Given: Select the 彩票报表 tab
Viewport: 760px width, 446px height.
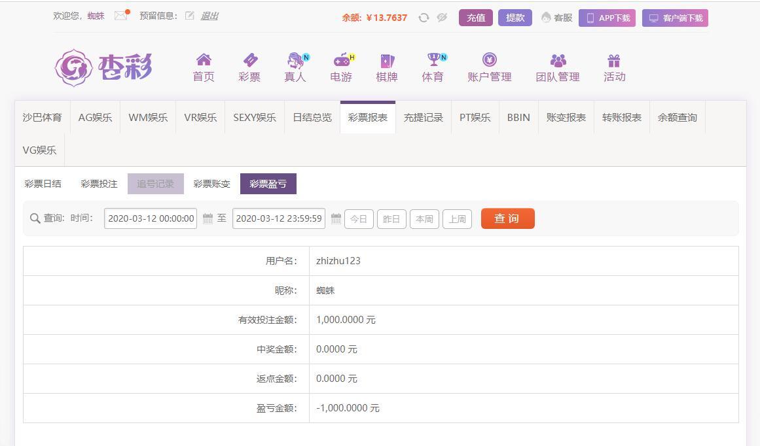Looking at the screenshot, I should 368,117.
